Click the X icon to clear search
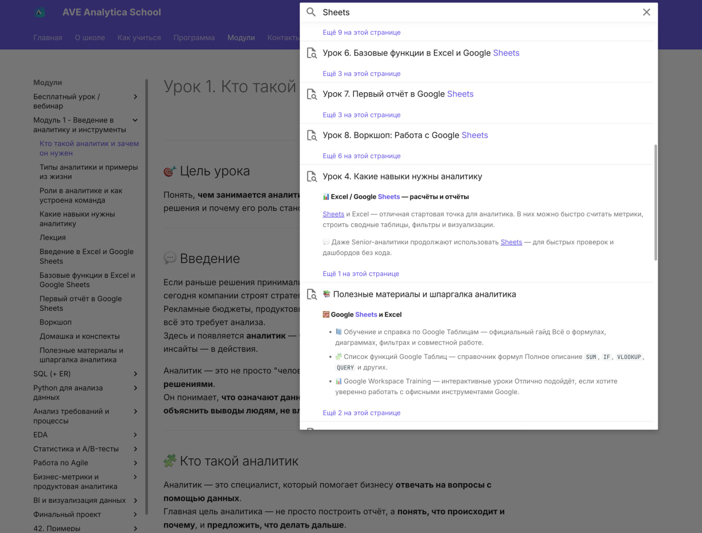Viewport: 702px width, 533px height. [647, 12]
